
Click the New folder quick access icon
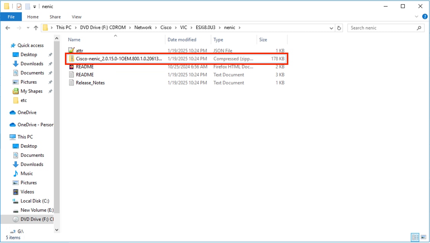click(x=28, y=6)
